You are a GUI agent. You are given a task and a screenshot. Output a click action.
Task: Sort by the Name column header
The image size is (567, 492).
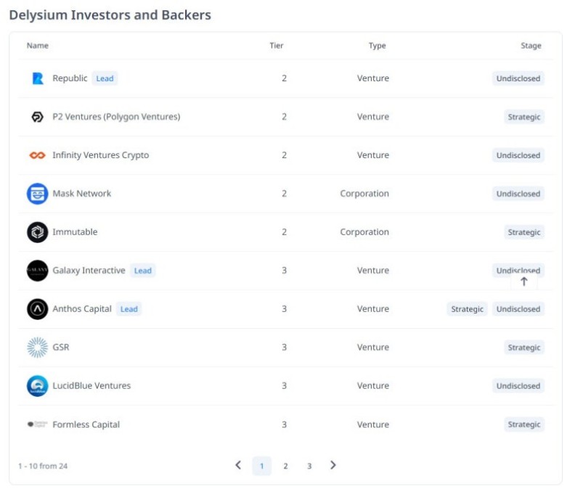(38, 46)
